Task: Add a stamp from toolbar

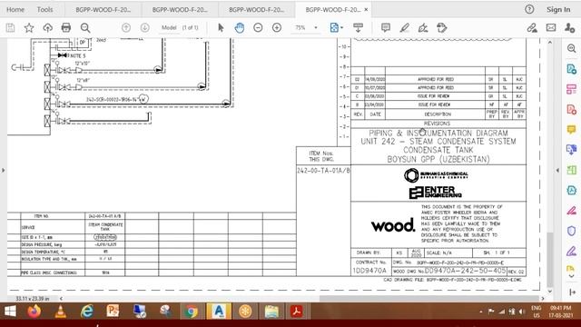Action: (442, 28)
